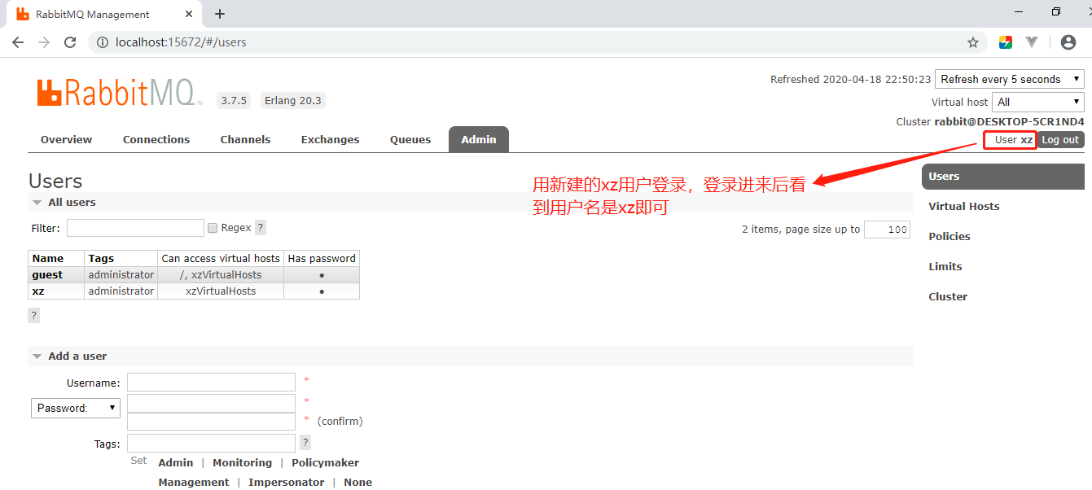Screen dimensions: 1092x490
Task: Set the Admin tag
Action: pyautogui.click(x=176, y=462)
